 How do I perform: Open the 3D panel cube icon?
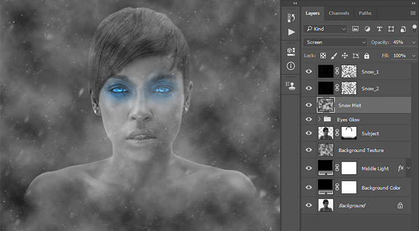coord(291,52)
